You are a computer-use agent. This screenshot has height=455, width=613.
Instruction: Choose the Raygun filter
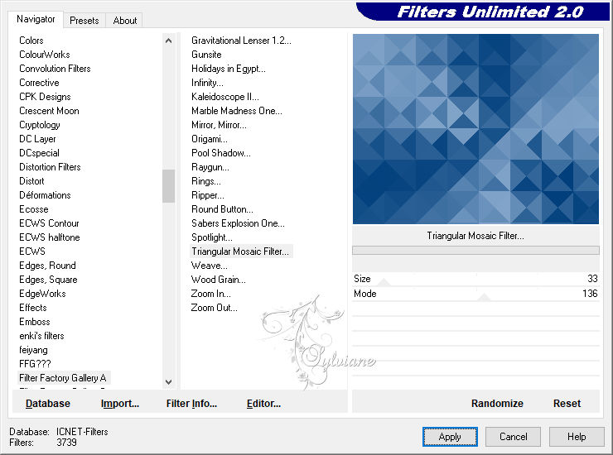(x=210, y=167)
